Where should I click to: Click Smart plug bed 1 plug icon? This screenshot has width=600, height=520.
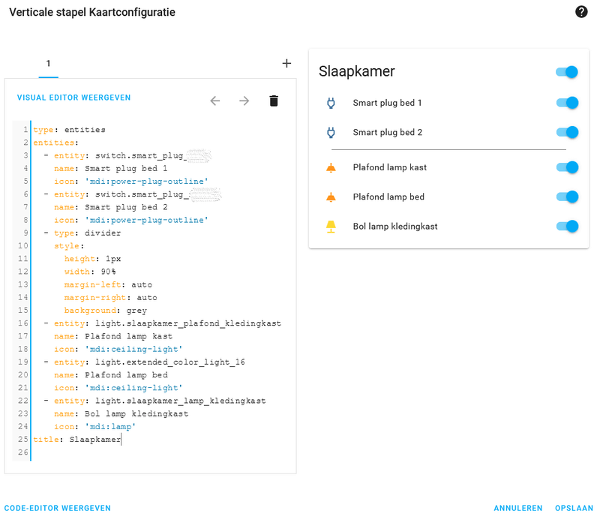[x=331, y=103]
